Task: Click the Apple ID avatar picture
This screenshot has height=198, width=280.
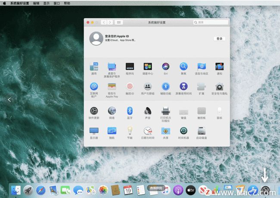Action: 96,38
